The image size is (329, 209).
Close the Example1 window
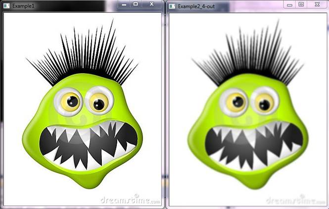pos(152,4)
